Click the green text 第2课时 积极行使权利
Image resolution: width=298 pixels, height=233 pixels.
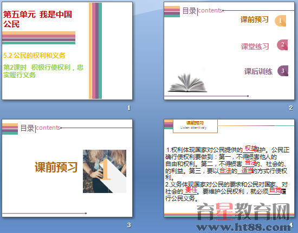(x=43, y=71)
